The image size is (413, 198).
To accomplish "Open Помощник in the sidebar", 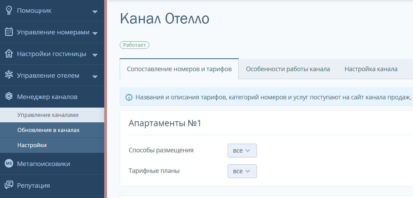I will click(52, 11).
